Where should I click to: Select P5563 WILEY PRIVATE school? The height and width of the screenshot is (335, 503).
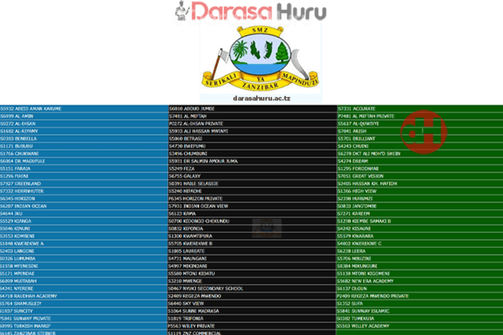click(192, 326)
